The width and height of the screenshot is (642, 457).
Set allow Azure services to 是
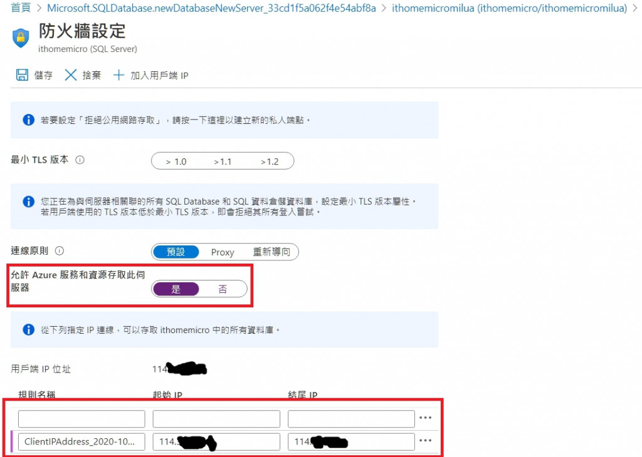[x=176, y=289]
